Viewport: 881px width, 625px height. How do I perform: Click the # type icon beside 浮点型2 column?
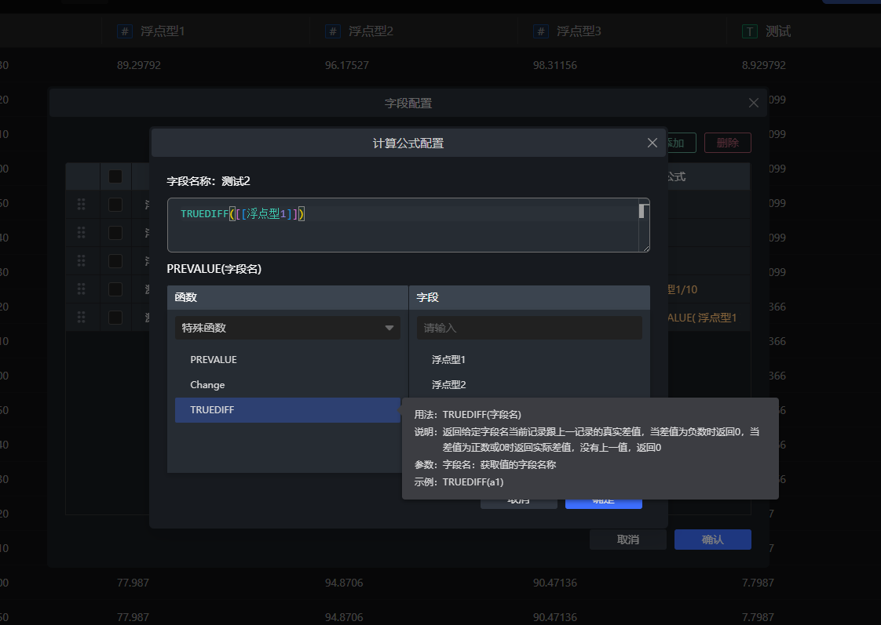coord(332,31)
